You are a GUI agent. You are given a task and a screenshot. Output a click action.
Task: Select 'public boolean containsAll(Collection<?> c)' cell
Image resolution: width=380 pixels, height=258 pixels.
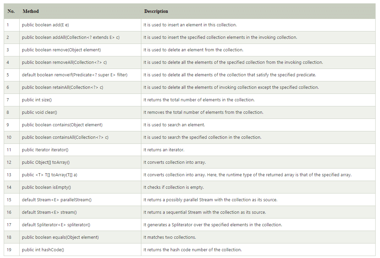(80, 137)
